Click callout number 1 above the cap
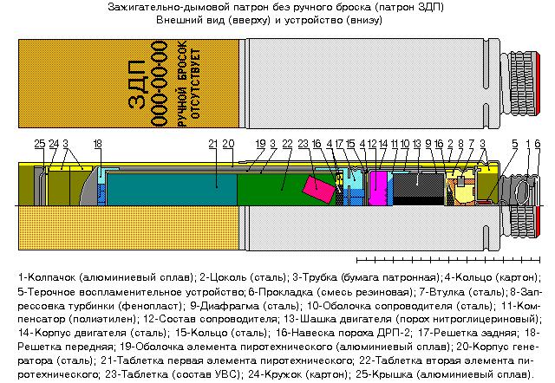Image resolution: width=555 pixels, height=383 pixels. click(528, 144)
